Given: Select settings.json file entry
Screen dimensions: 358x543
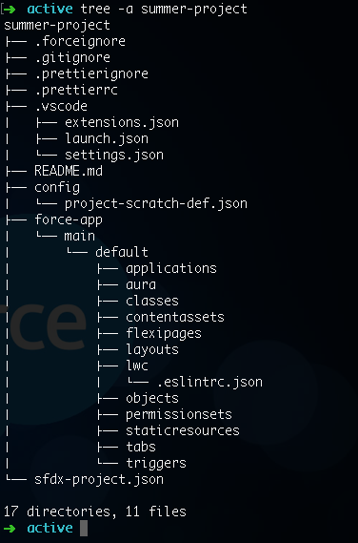Looking at the screenshot, I should point(114,155).
